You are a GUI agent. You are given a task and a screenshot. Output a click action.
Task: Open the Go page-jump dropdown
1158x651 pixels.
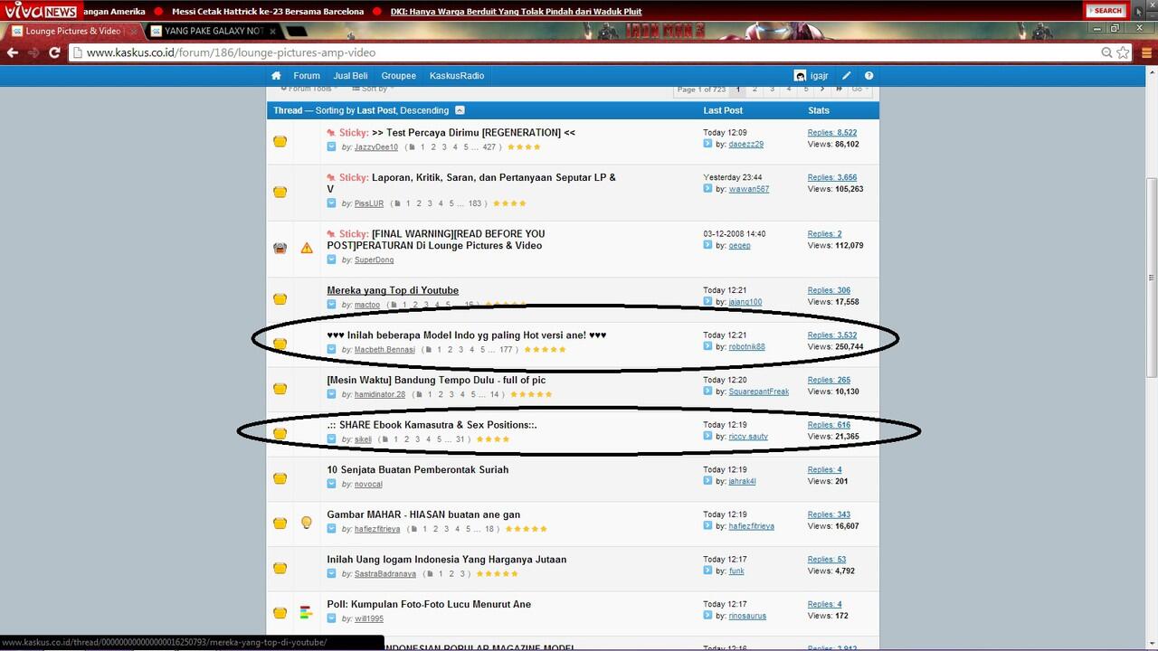859,89
